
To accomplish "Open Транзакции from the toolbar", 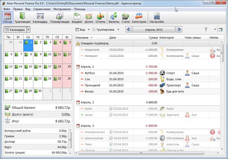I will click(22, 18).
